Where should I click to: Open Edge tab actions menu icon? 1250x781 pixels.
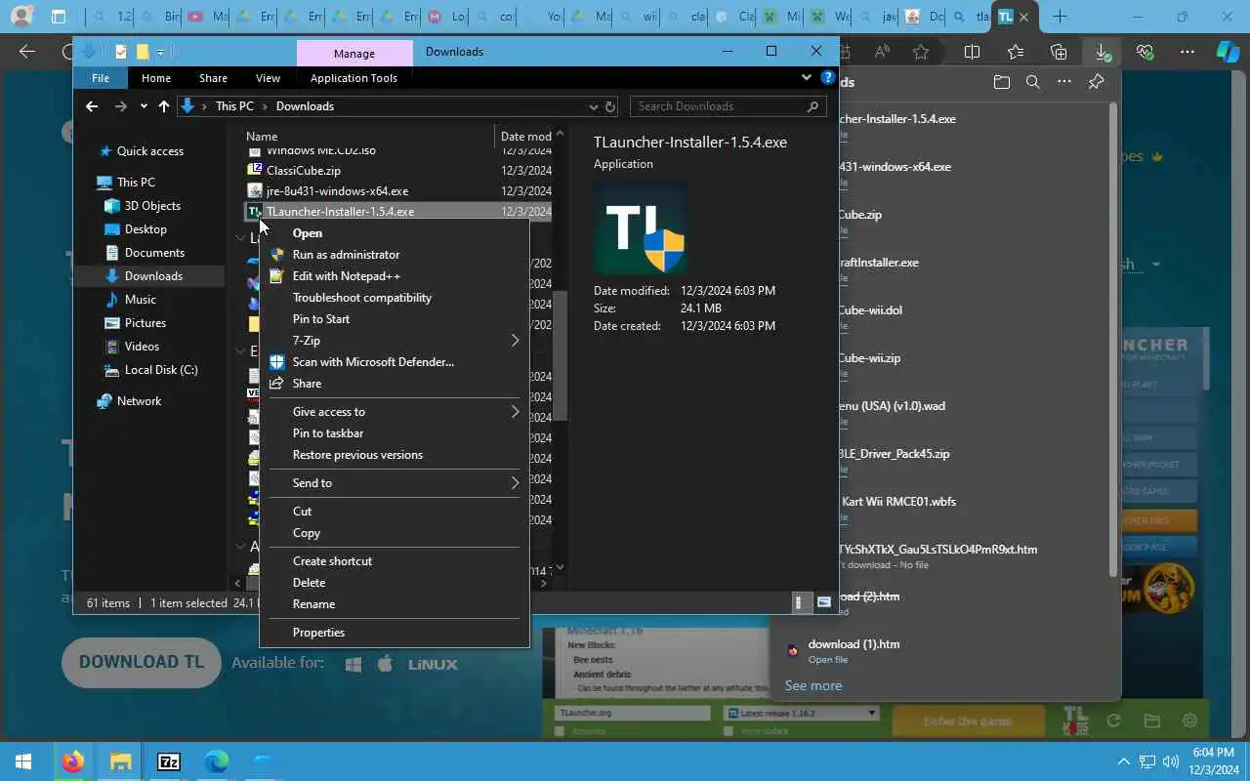click(59, 17)
